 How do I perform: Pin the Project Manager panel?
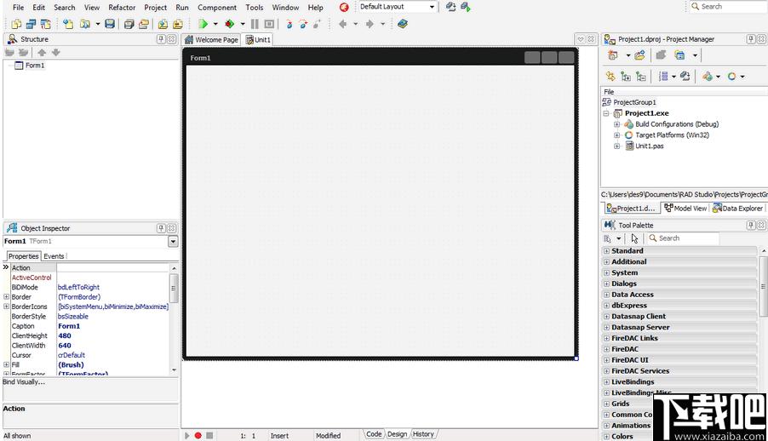(751, 39)
